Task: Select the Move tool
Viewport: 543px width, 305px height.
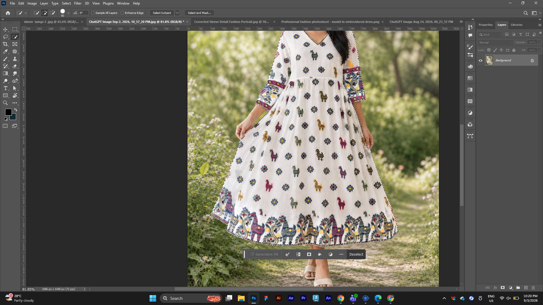Action: pos(5,30)
